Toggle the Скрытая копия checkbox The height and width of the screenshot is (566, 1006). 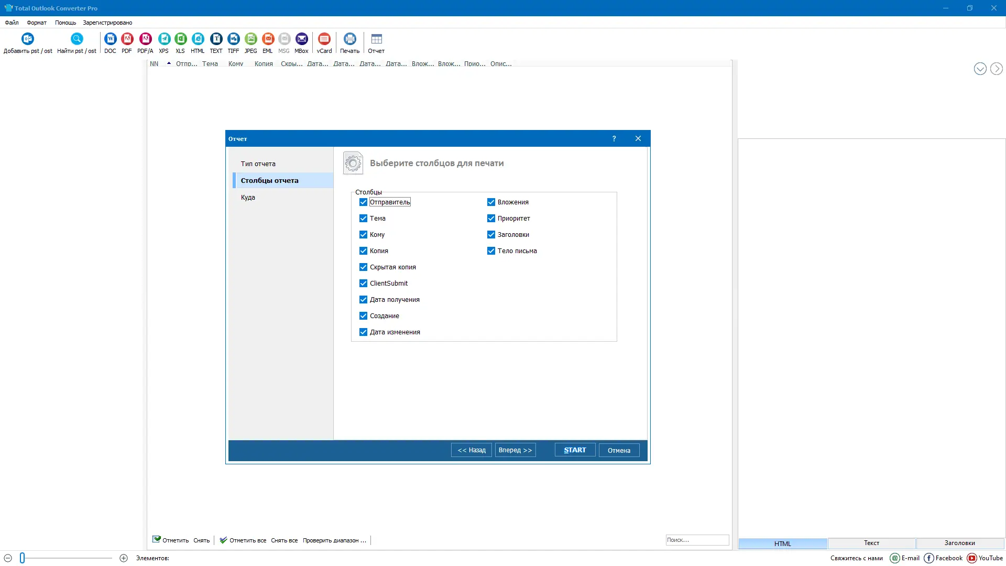(363, 267)
